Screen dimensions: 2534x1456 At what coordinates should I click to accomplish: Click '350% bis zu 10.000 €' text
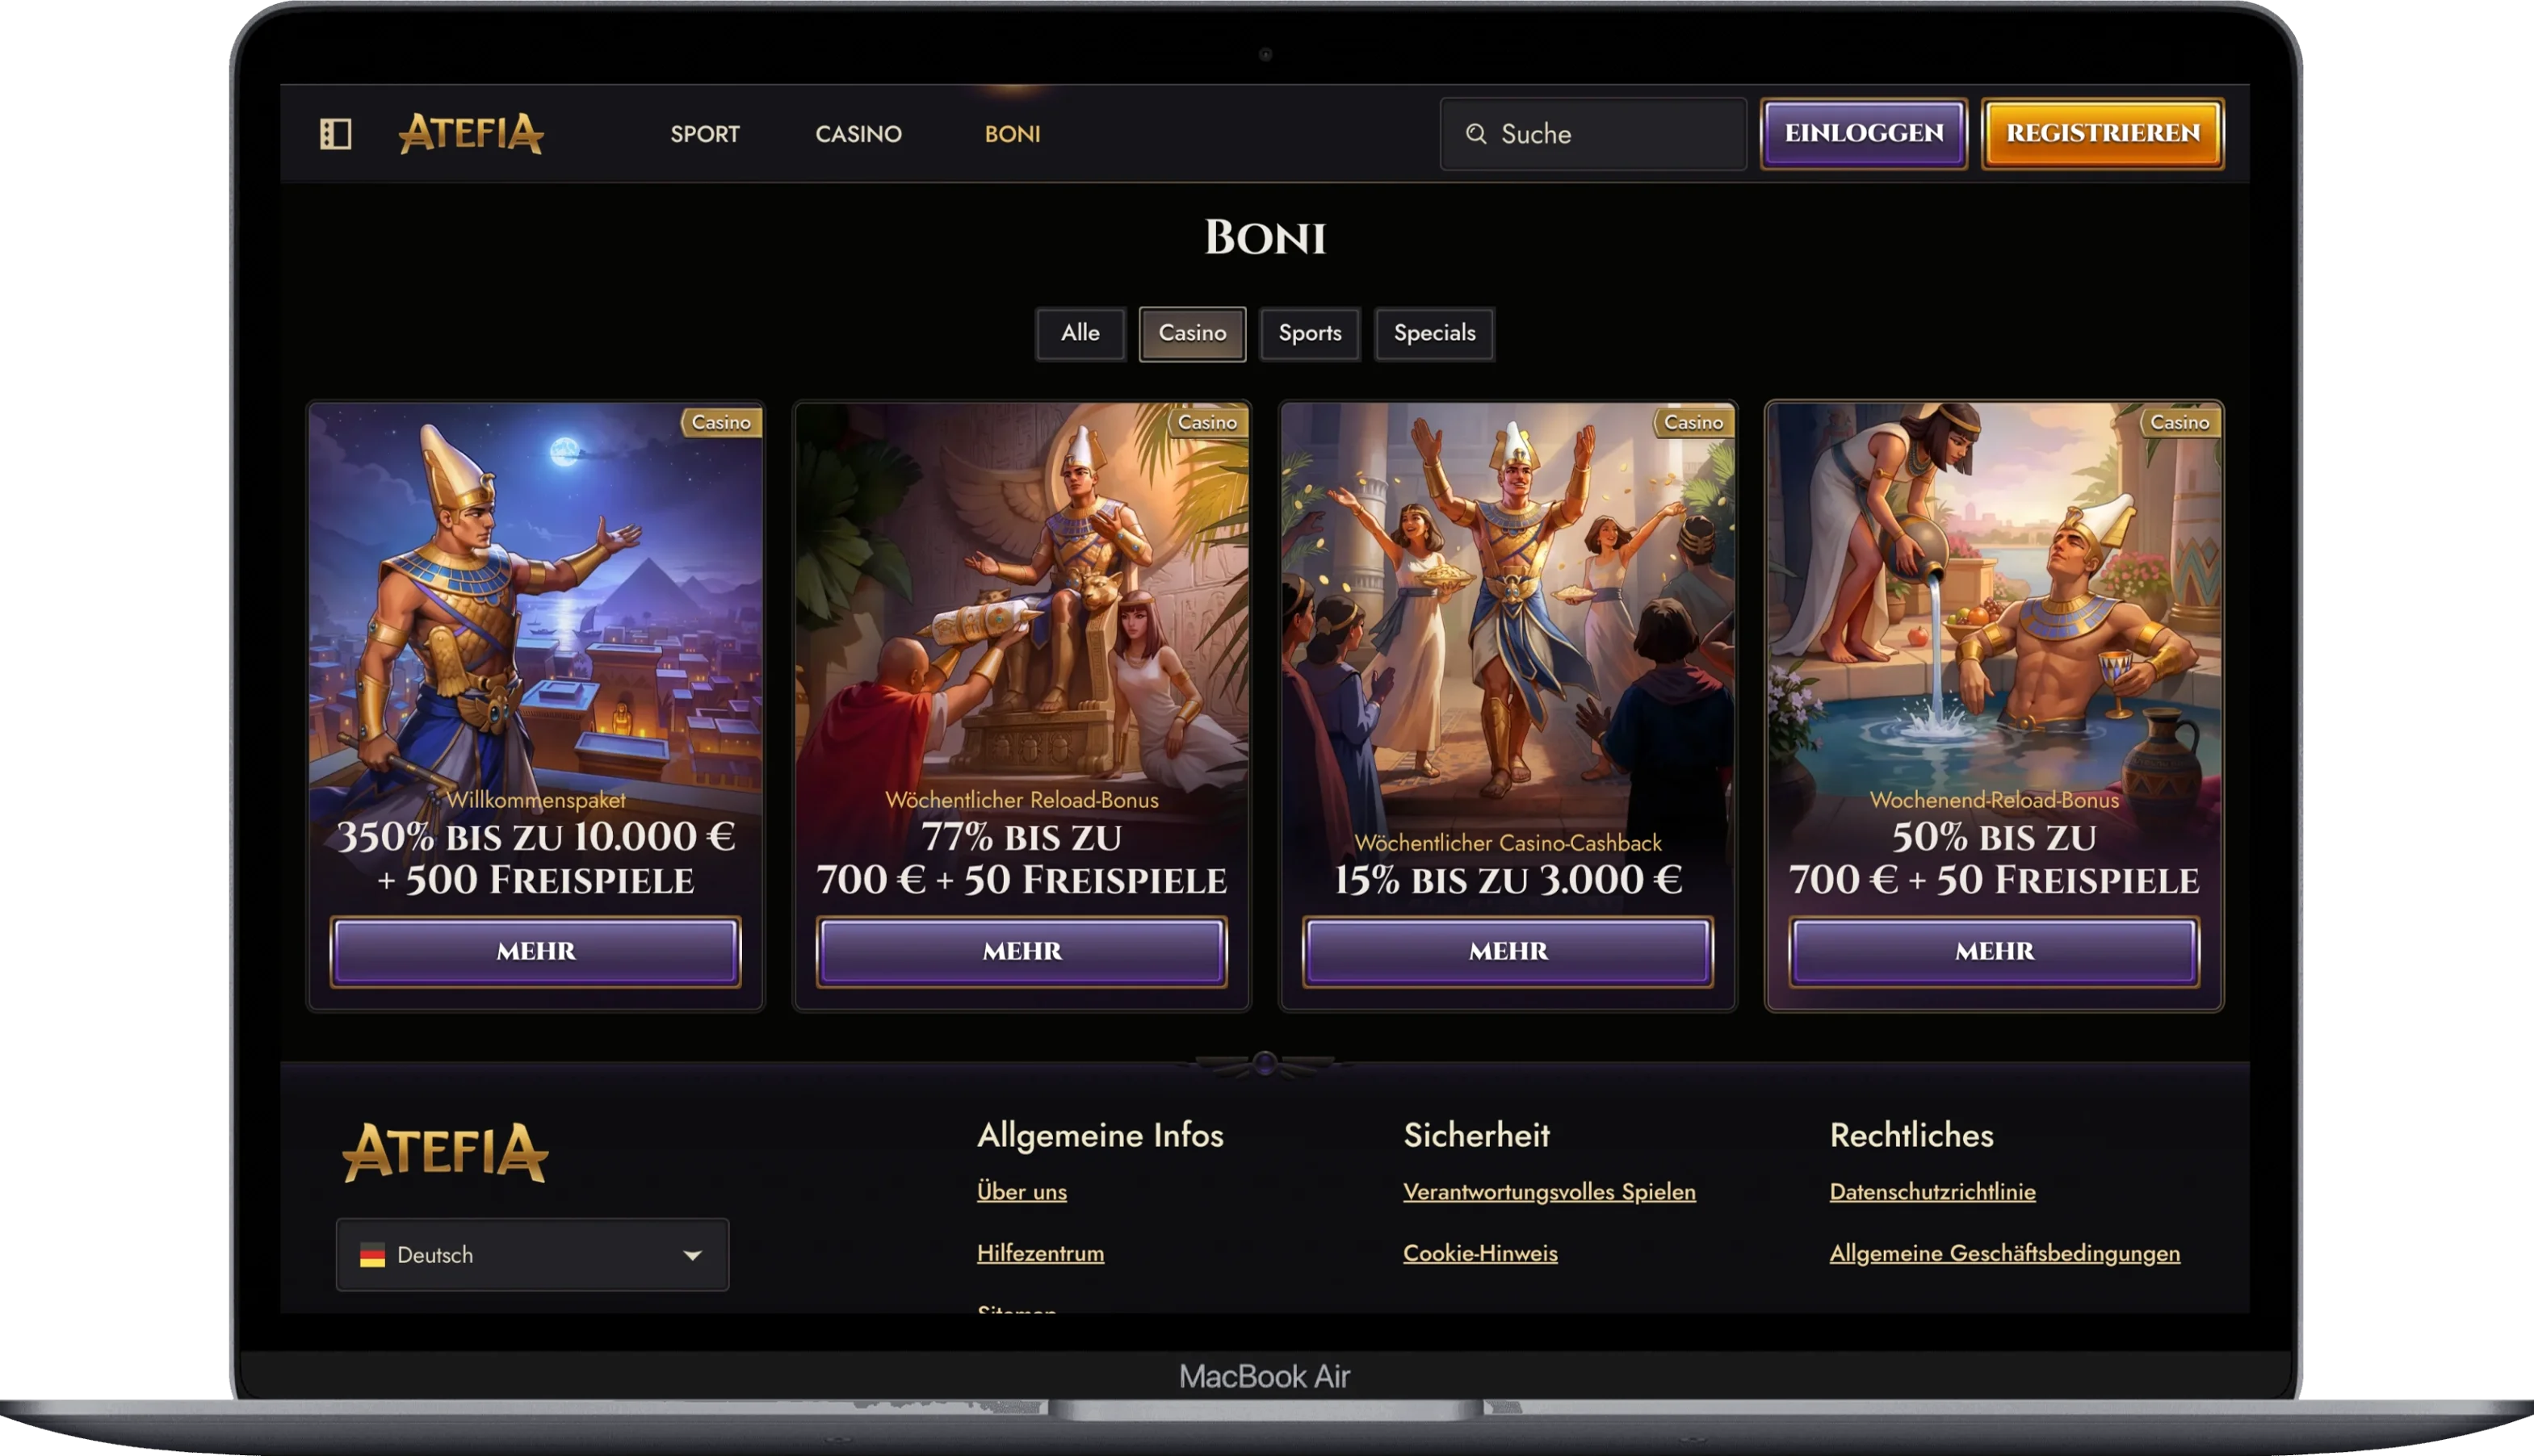(536, 837)
